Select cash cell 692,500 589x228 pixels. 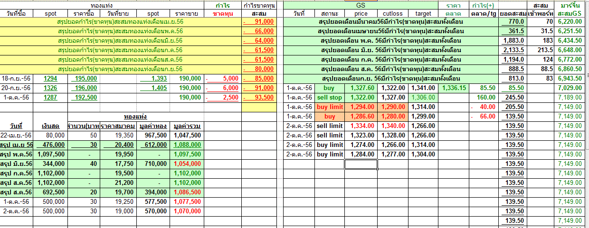pos(50,192)
